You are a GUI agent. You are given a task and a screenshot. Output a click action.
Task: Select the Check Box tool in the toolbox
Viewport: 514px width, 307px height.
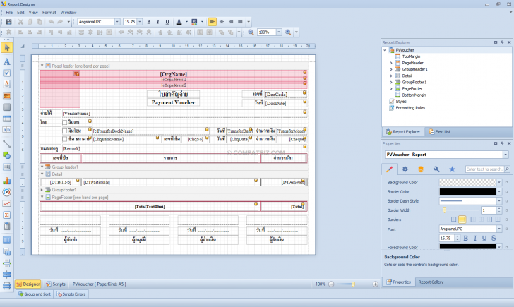(x=7, y=72)
